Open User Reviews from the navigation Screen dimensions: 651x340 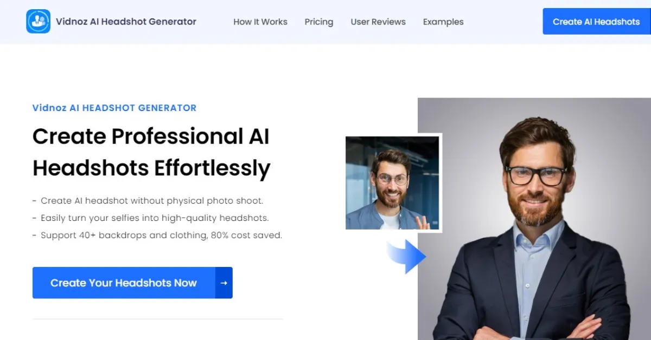(378, 22)
